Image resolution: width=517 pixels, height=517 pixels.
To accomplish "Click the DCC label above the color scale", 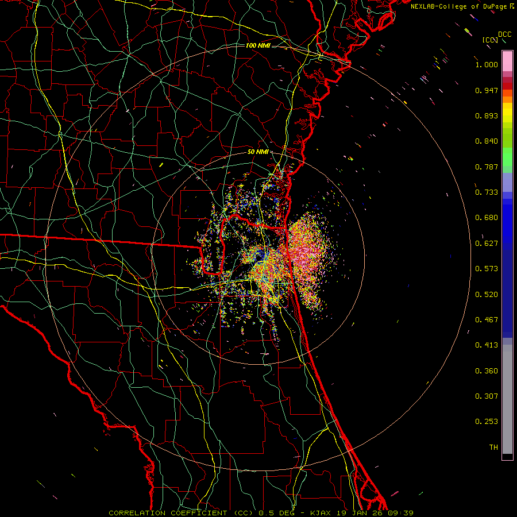I will tap(505, 34).
